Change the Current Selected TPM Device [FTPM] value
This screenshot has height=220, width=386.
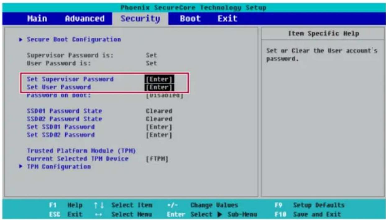point(157,159)
